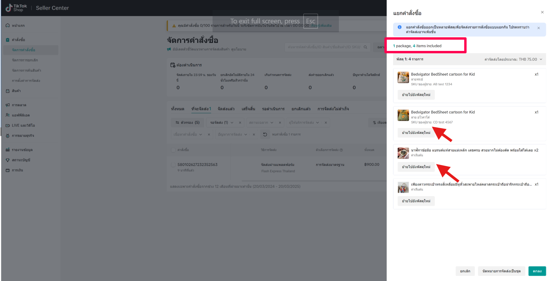Click the สินค้า products icon in sidebar
547x281 pixels.
click(8, 91)
